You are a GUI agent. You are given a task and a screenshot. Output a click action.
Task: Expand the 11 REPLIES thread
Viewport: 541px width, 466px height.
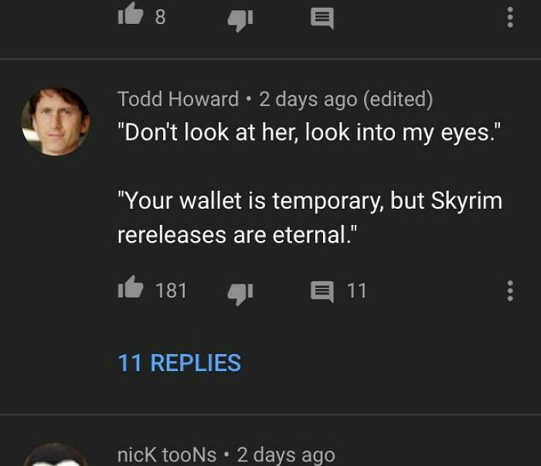[179, 362]
